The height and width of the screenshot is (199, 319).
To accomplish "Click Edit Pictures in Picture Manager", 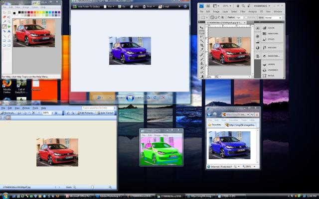I will (86, 113).
